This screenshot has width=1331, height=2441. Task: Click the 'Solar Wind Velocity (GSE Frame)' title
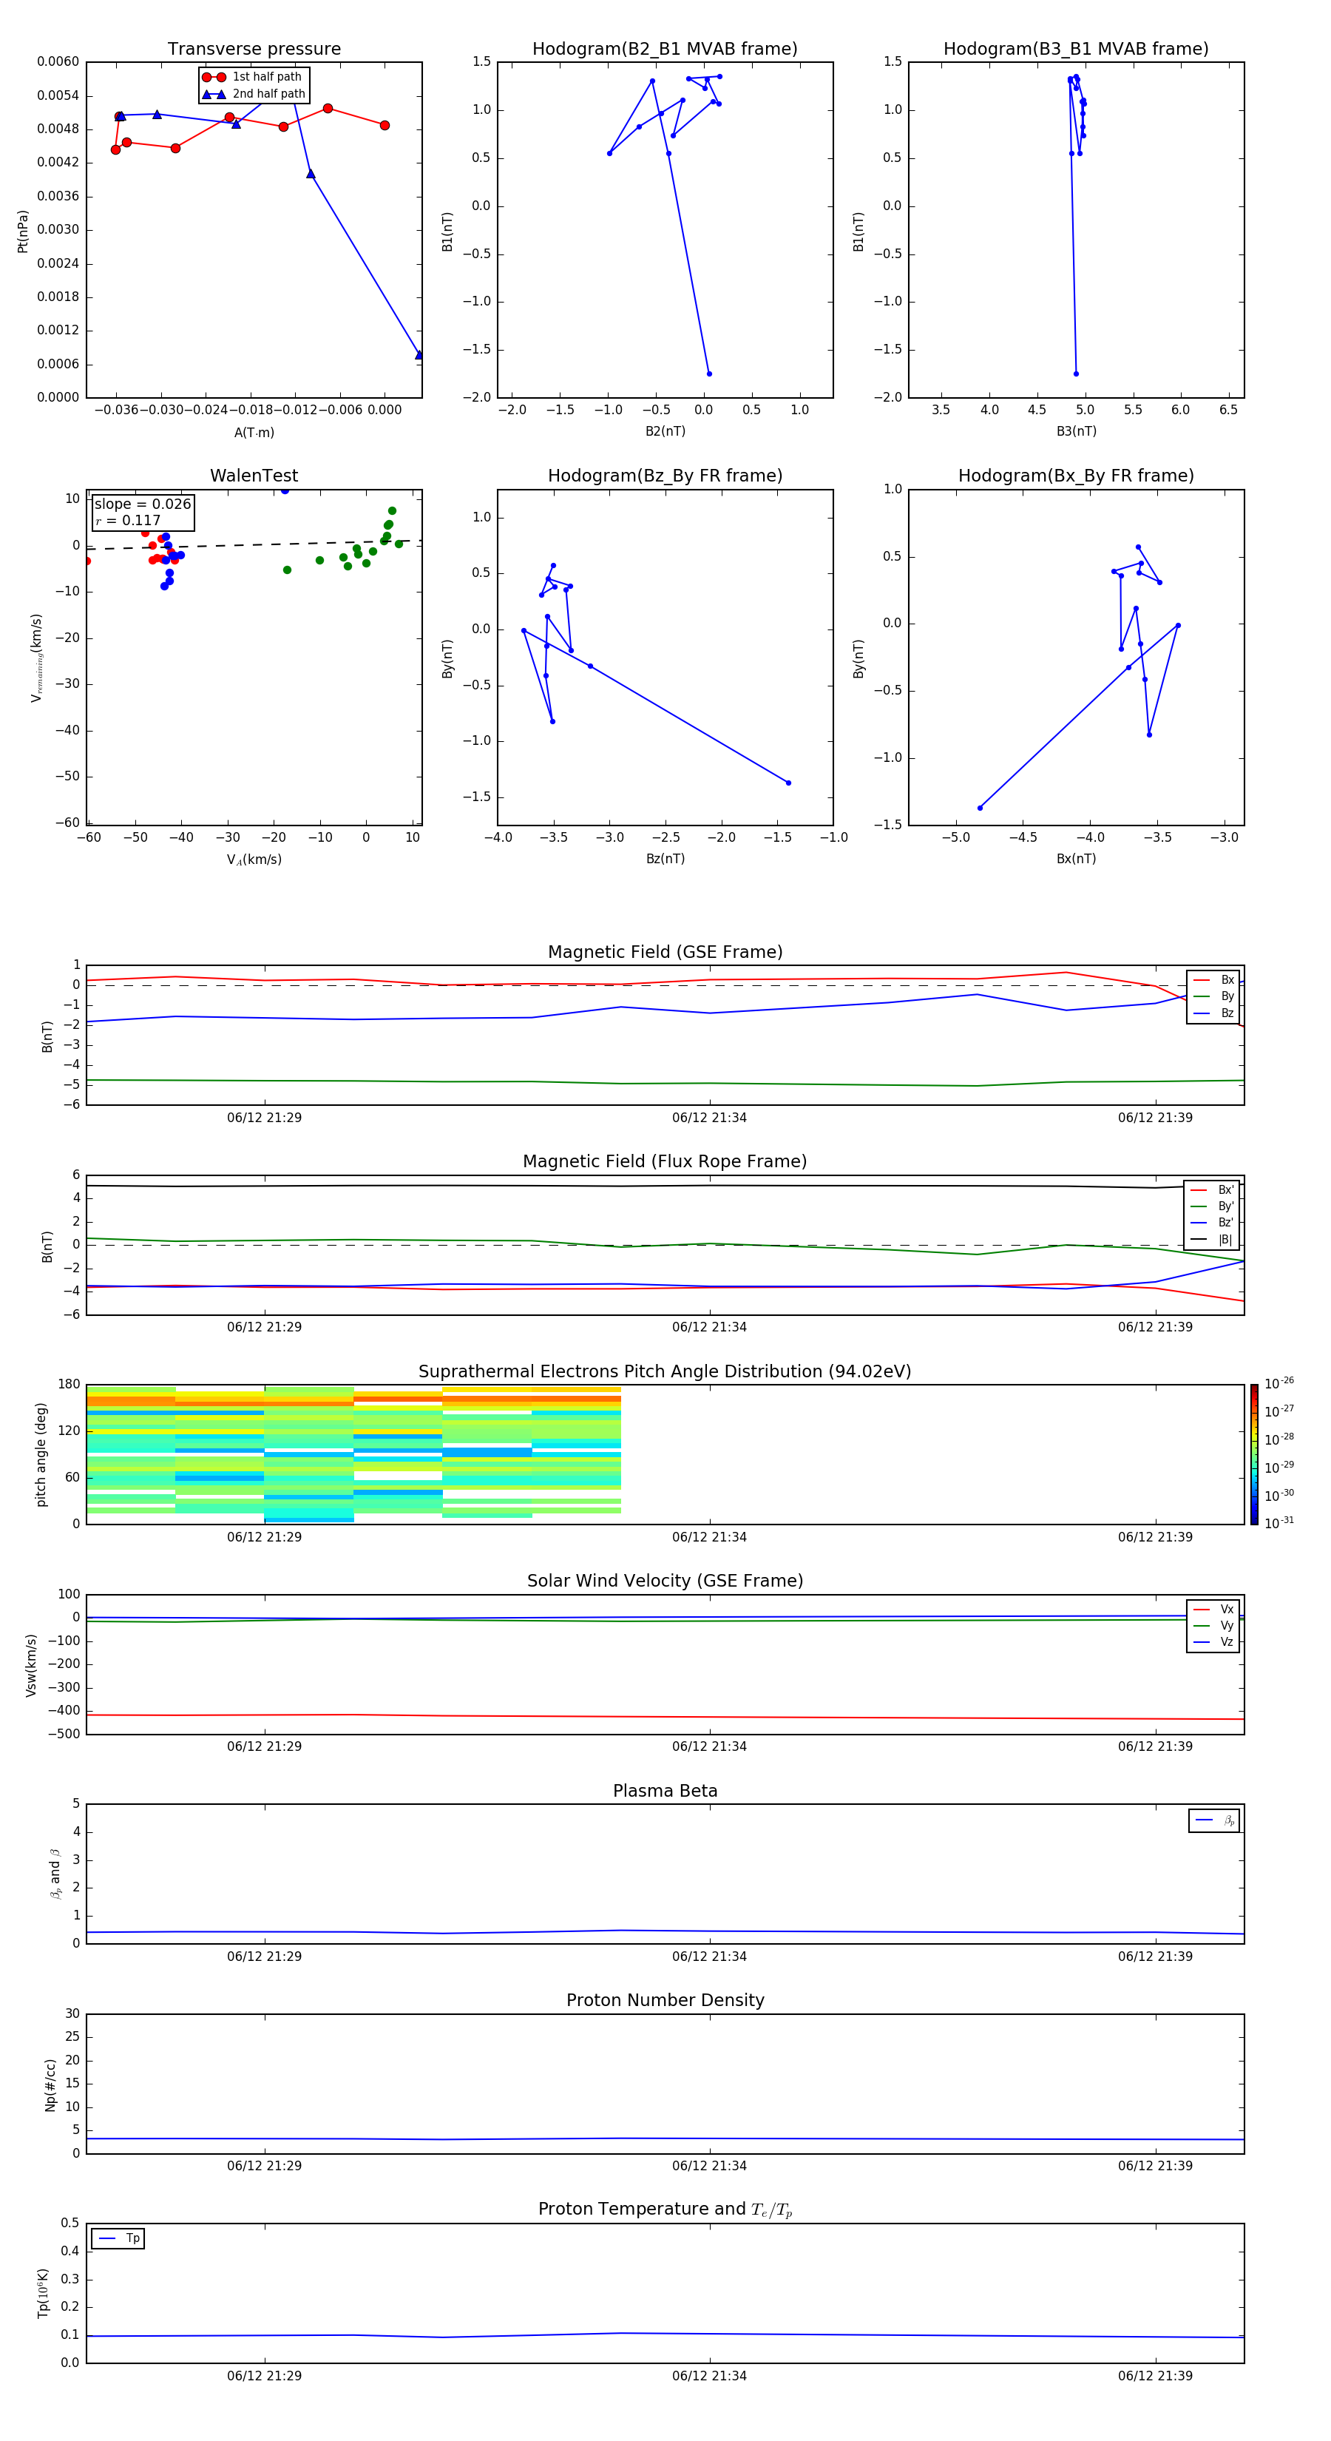point(665,1581)
